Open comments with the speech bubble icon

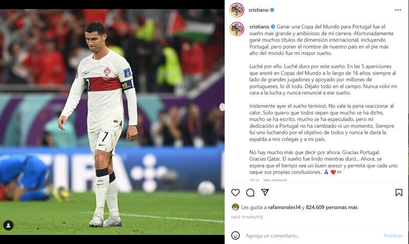click(250, 192)
